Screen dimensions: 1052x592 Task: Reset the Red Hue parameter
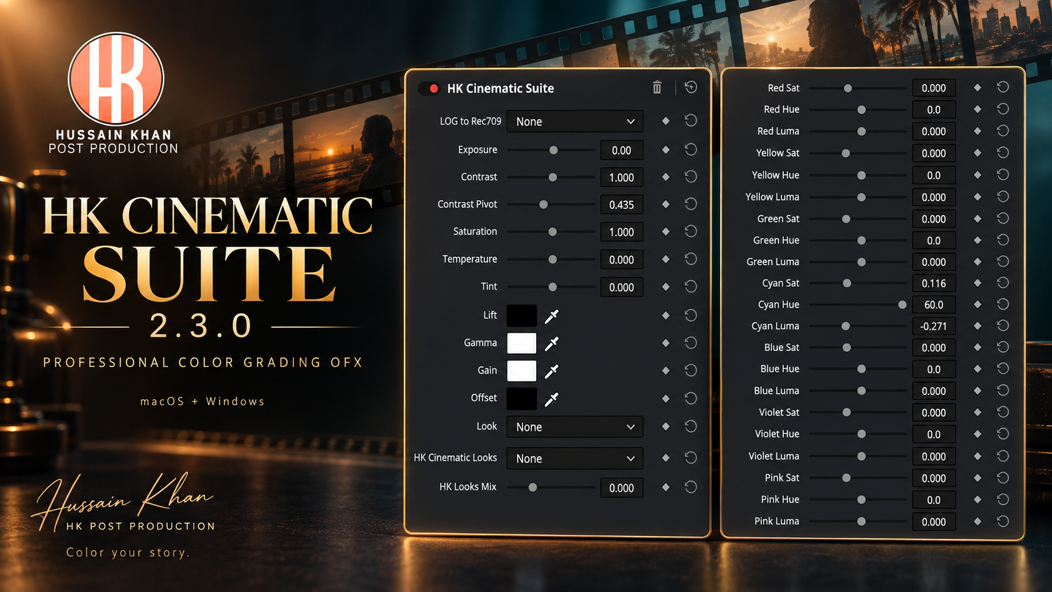click(x=1003, y=109)
